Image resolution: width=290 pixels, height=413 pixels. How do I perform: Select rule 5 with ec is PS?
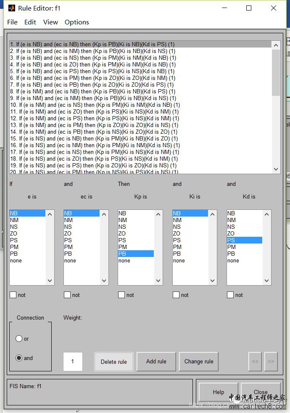tap(140, 71)
